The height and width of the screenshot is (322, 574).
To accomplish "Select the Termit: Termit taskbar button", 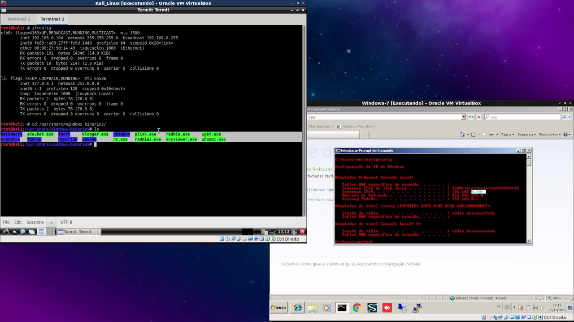I will point(79,232).
